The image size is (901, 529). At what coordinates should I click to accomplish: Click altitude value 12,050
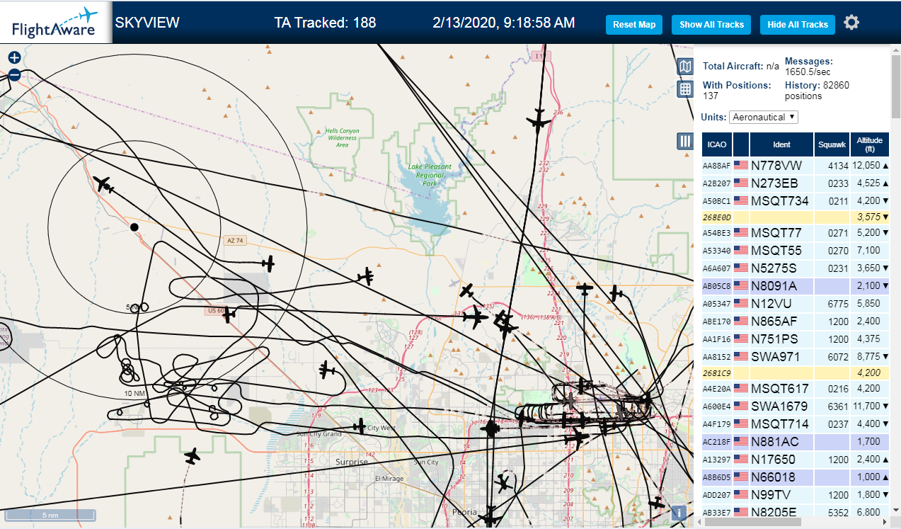point(866,165)
